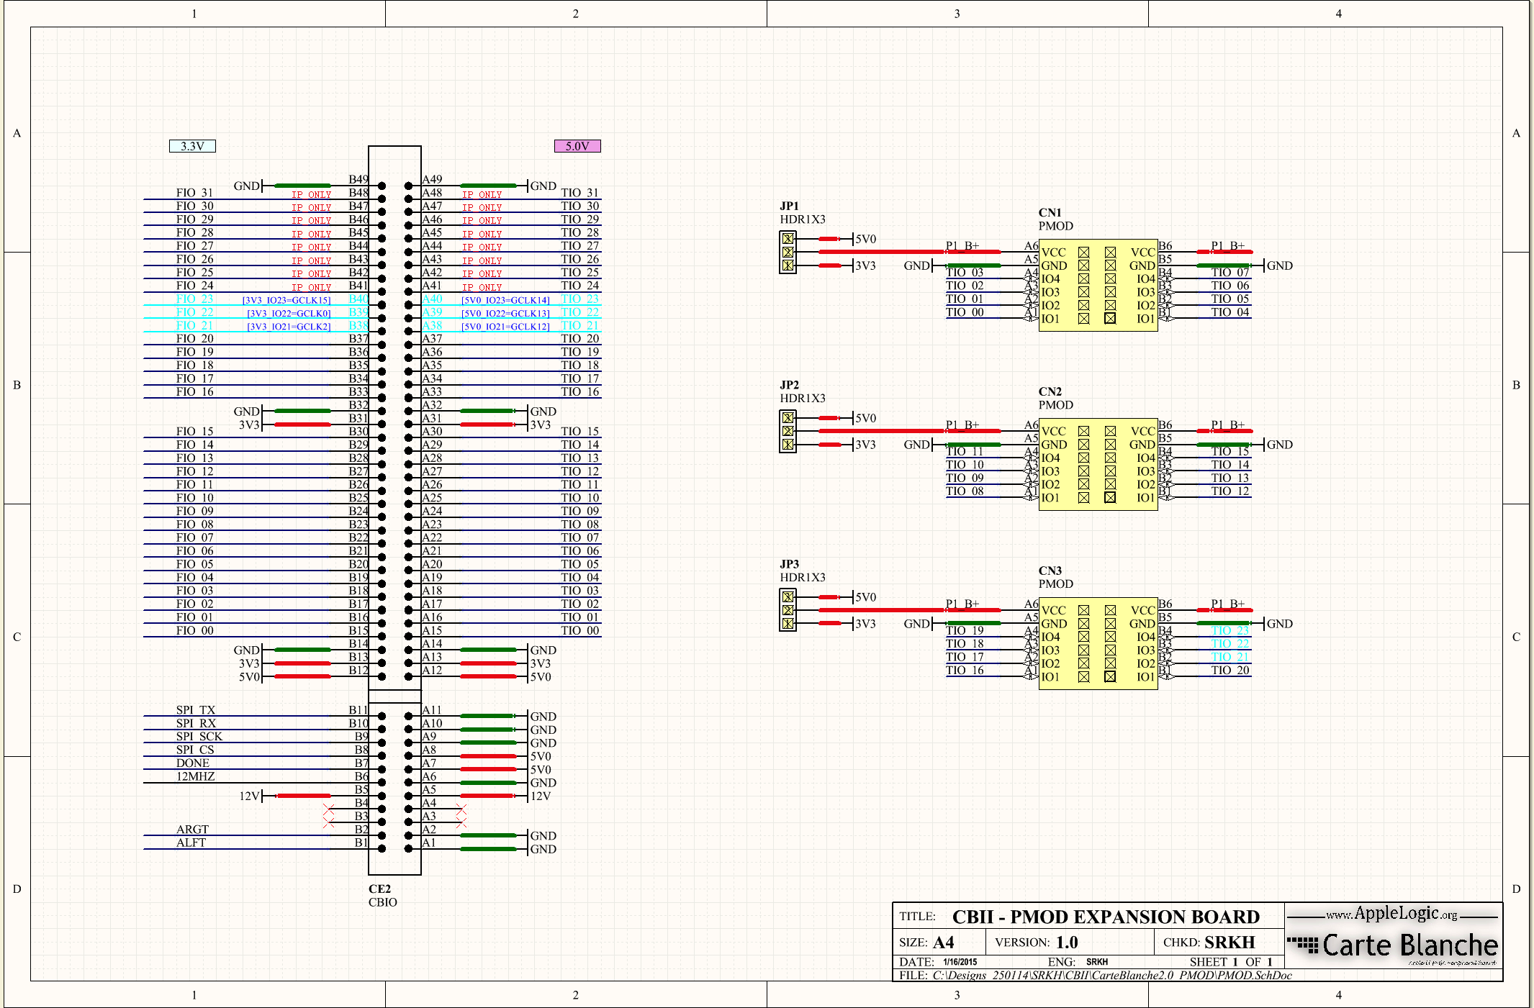This screenshot has width=1534, height=1008.
Task: Click the [5V0_IO21=GCLK12] annotation
Action: click(505, 327)
